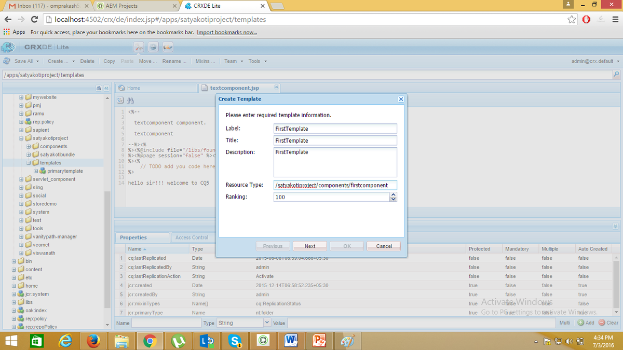Open Paint from the taskbar
The width and height of the screenshot is (623, 350).
click(347, 341)
